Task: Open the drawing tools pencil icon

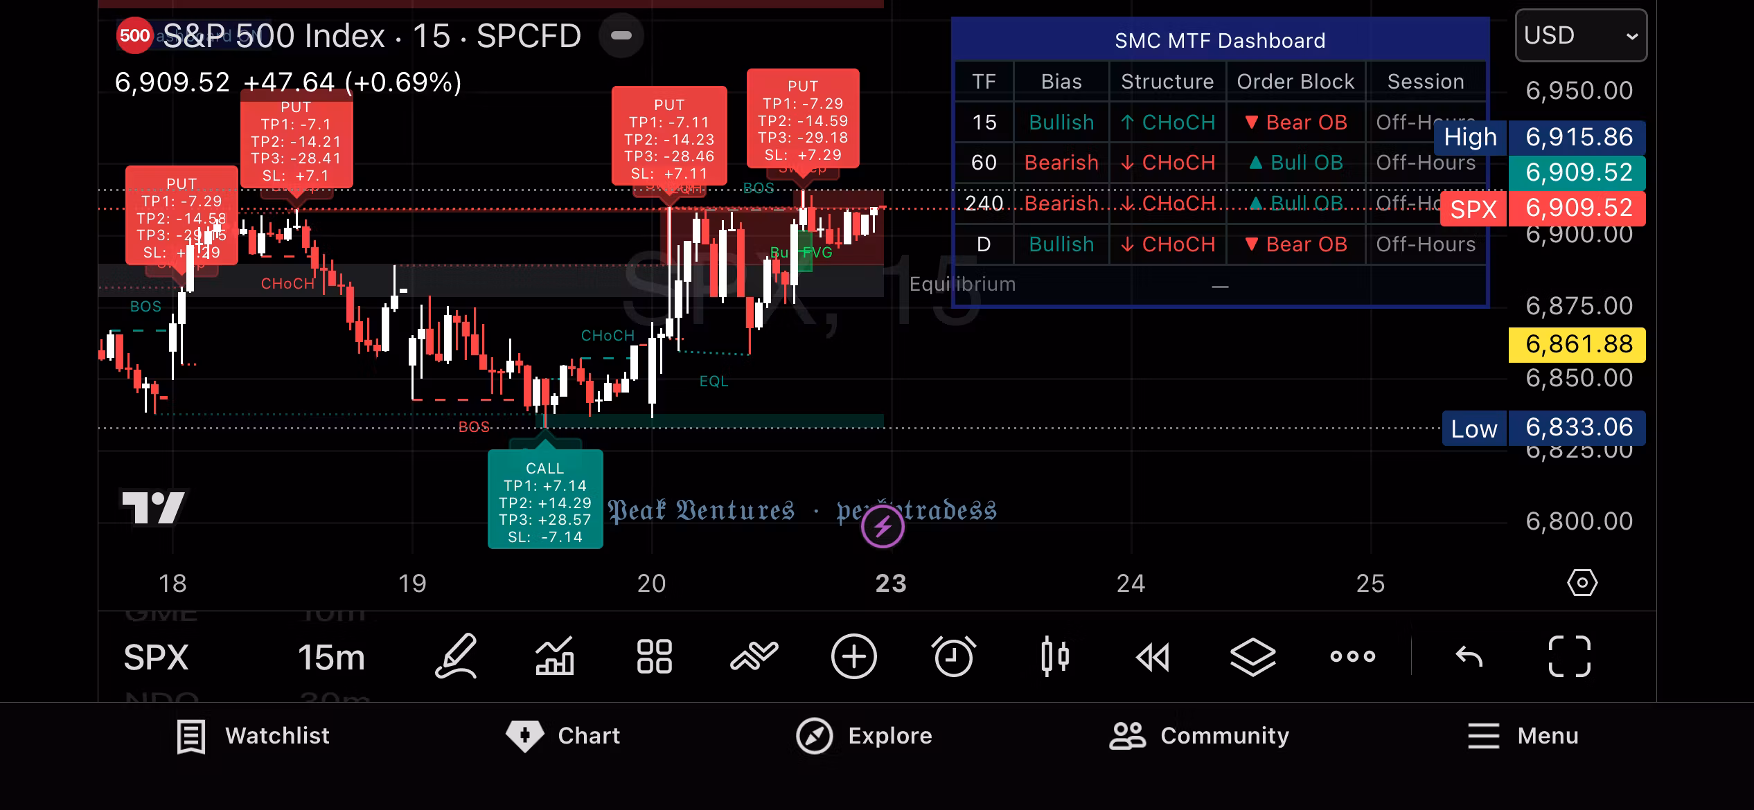Action: pos(456,656)
